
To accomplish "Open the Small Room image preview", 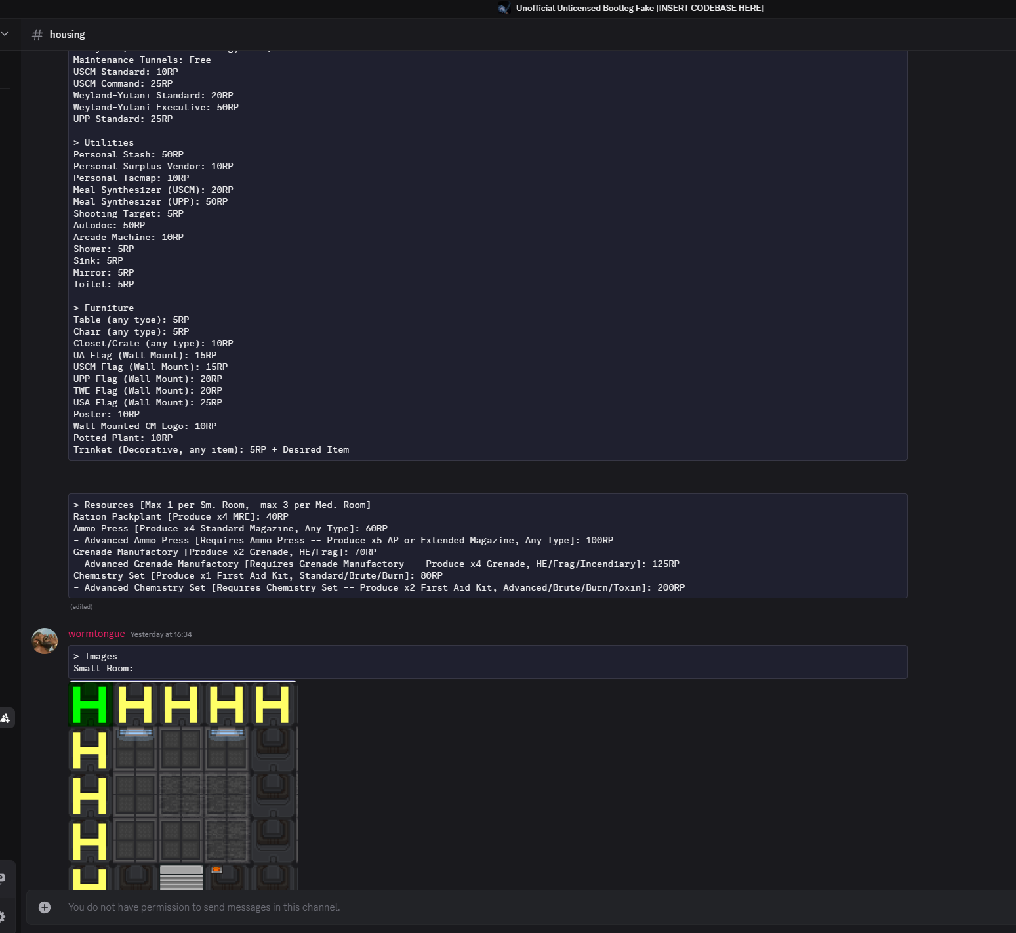I will pyautogui.click(x=183, y=785).
